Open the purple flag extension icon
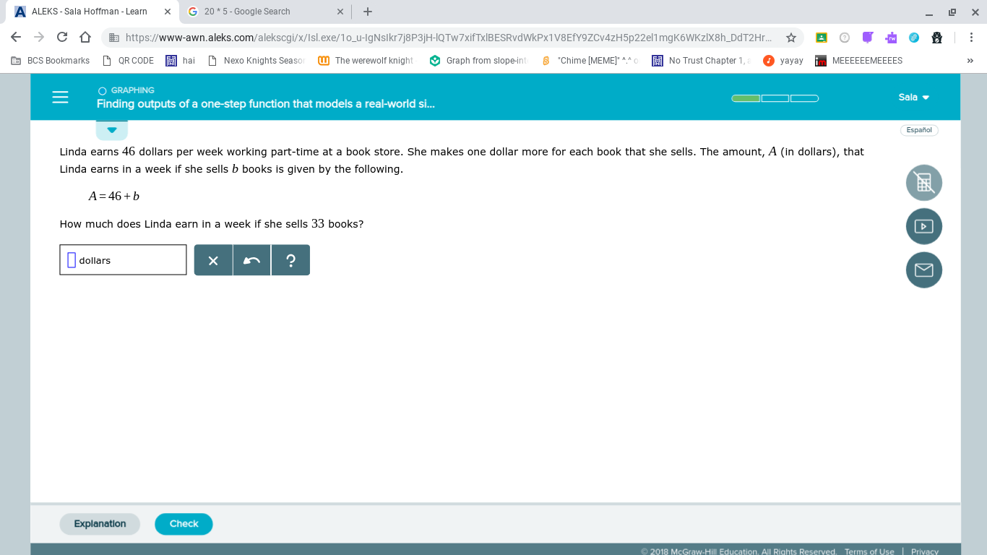 (x=868, y=37)
